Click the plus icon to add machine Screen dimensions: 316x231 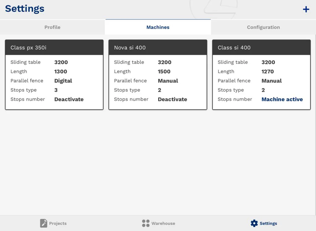click(x=306, y=9)
